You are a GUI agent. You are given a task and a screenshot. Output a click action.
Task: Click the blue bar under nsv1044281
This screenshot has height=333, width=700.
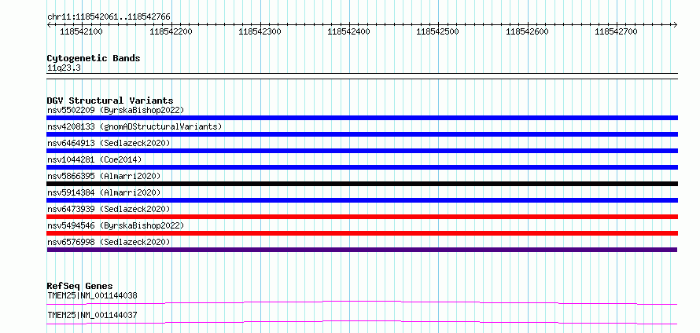362,167
